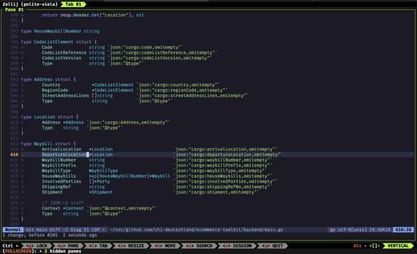The image size is (417, 254).
Task: Click the return resp.Header.Get line
Action: 93,15
